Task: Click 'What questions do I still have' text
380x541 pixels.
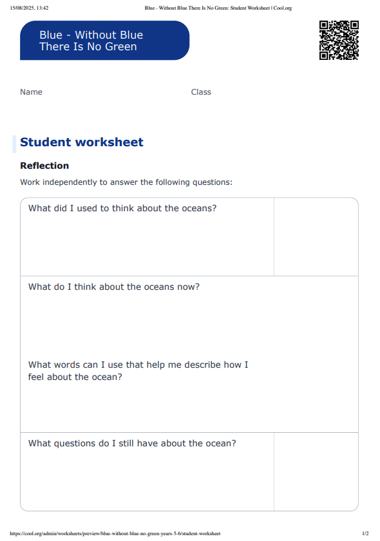Action: tap(132, 443)
